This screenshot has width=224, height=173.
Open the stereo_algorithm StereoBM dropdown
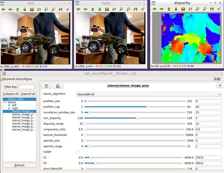[149, 95]
